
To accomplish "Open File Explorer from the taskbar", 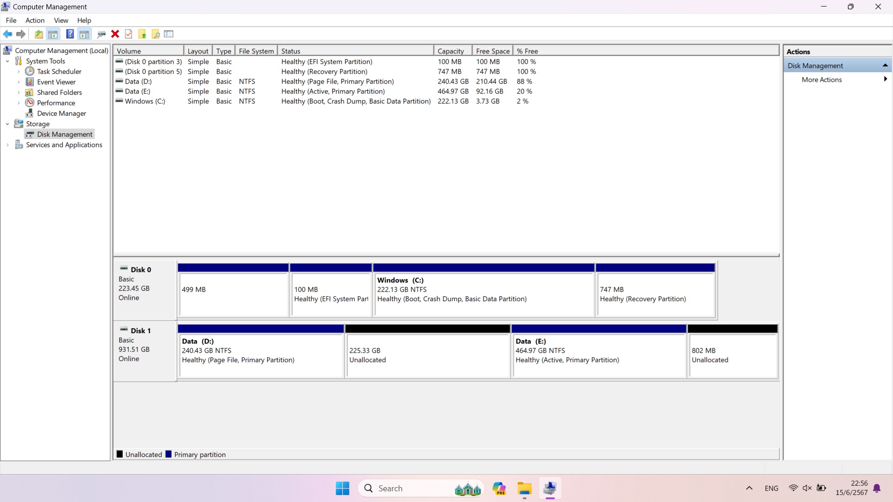I will click(524, 489).
